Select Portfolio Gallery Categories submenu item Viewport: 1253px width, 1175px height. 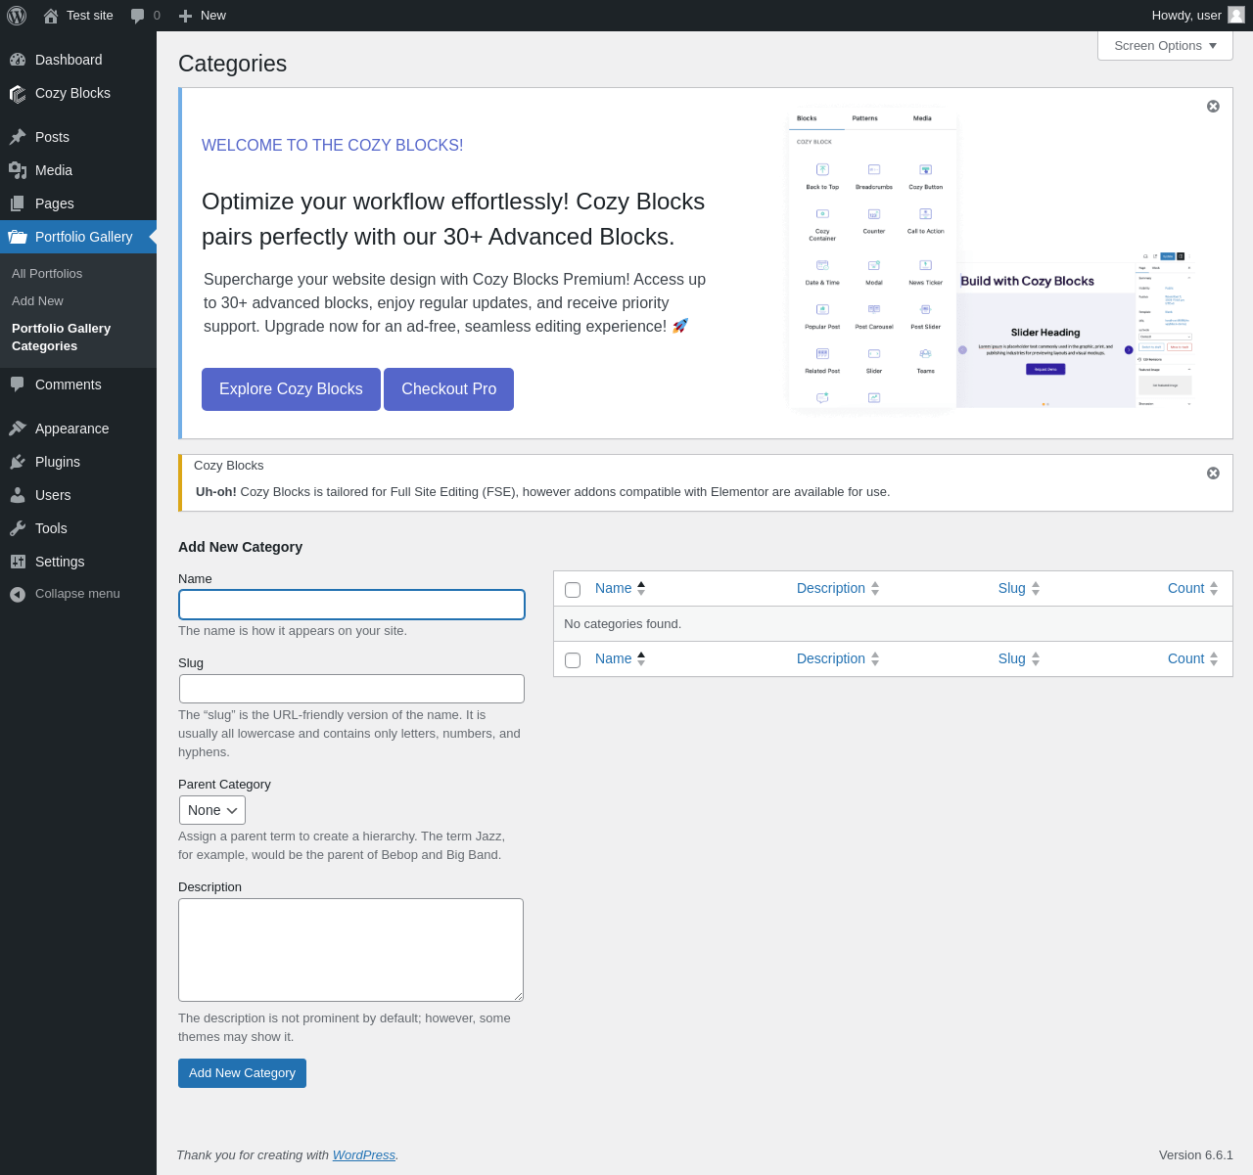[x=61, y=338]
